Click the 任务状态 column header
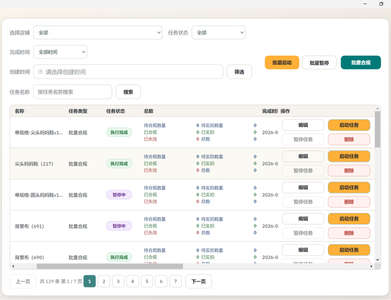This screenshot has width=391, height=300. click(x=115, y=111)
